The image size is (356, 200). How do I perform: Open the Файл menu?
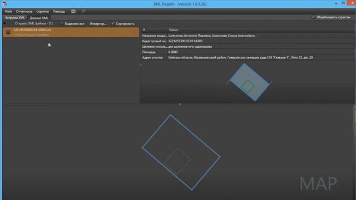tap(9, 11)
